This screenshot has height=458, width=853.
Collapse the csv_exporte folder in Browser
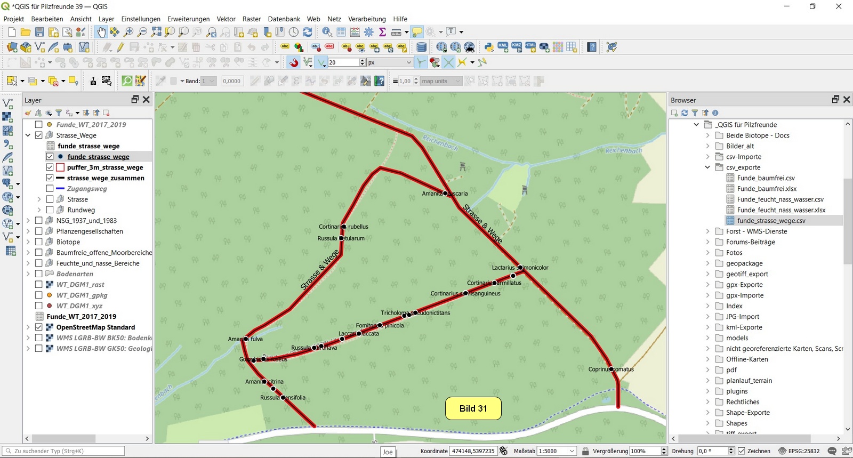click(x=707, y=167)
